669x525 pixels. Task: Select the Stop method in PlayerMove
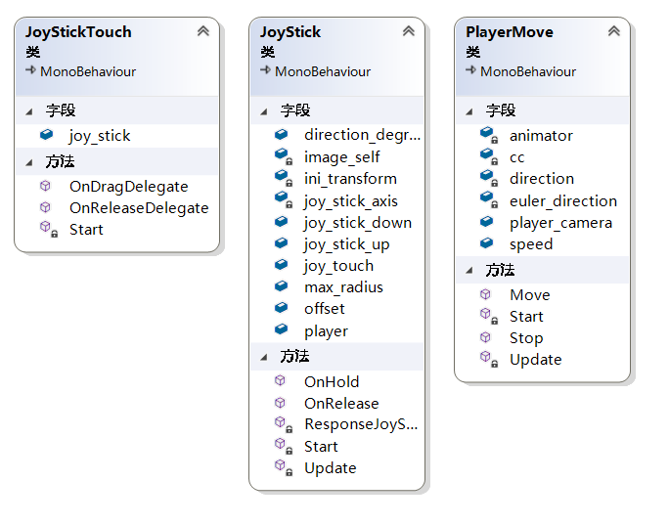pos(525,337)
